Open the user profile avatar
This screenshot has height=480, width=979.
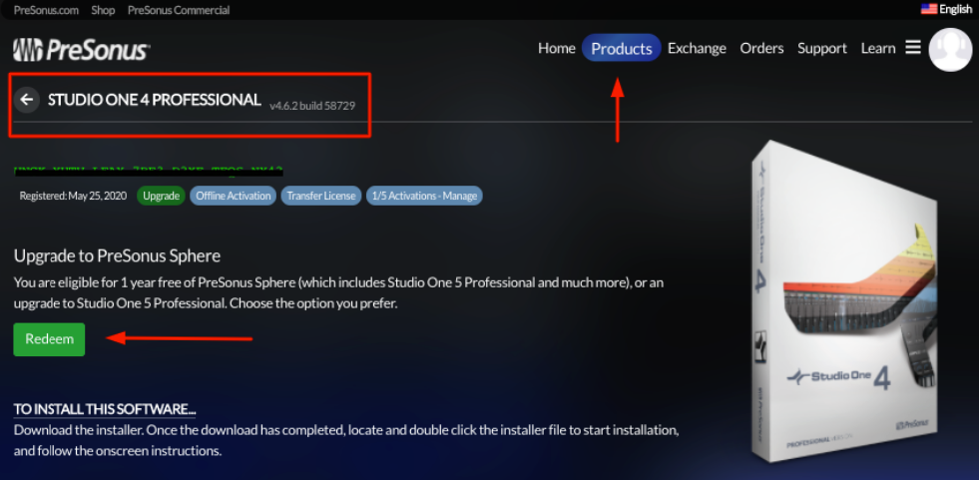click(x=950, y=50)
